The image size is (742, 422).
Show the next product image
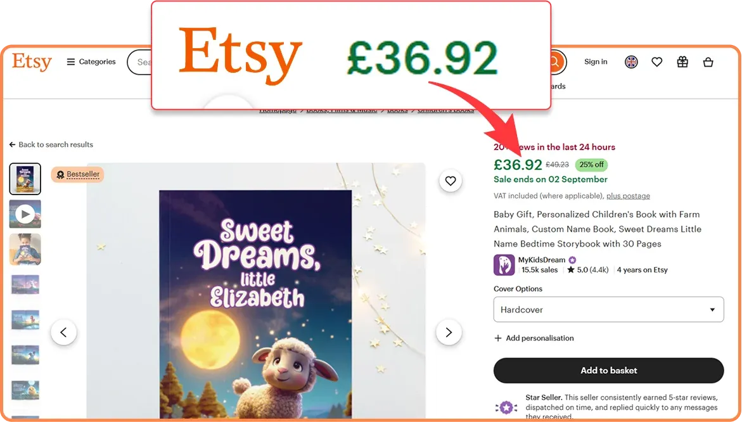click(449, 332)
